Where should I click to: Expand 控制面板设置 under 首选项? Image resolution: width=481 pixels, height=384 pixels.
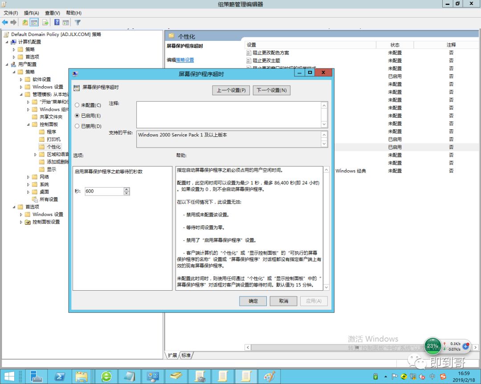point(21,222)
